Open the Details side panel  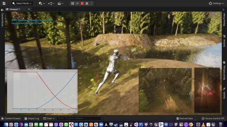click(224, 95)
